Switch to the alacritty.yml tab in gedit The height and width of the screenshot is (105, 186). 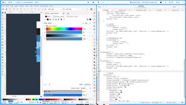pos(141,10)
